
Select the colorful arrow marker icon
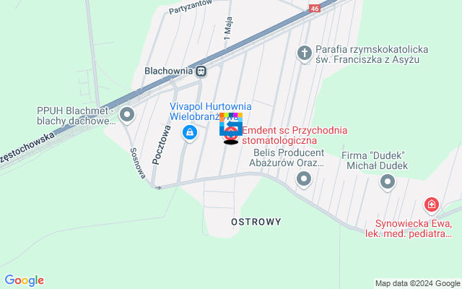tap(231, 124)
